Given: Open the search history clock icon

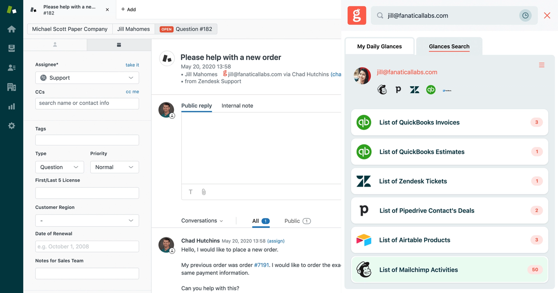Looking at the screenshot, I should point(525,15).
